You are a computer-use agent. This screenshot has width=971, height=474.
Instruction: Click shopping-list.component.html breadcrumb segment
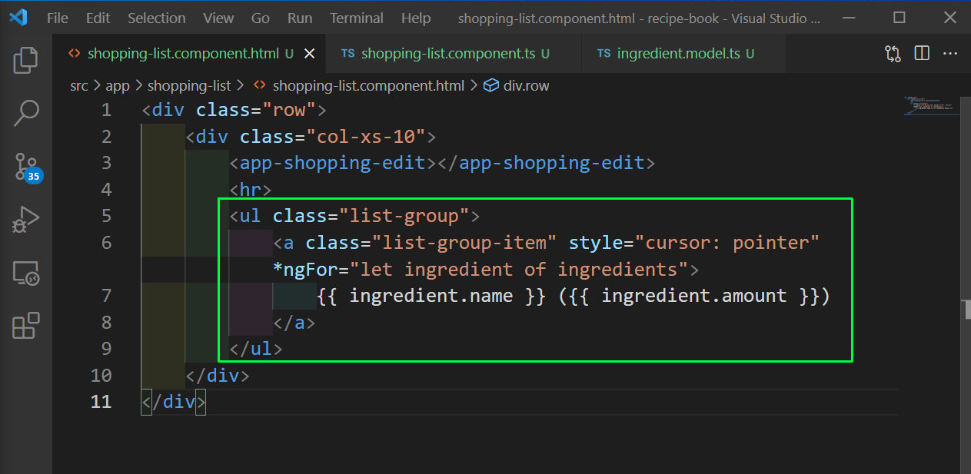(360, 86)
